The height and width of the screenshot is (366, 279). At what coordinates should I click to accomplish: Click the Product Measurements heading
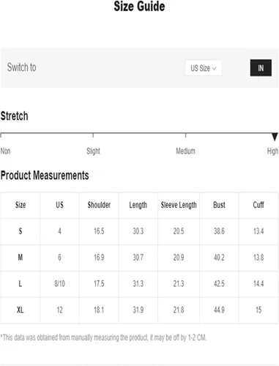tap(45, 175)
